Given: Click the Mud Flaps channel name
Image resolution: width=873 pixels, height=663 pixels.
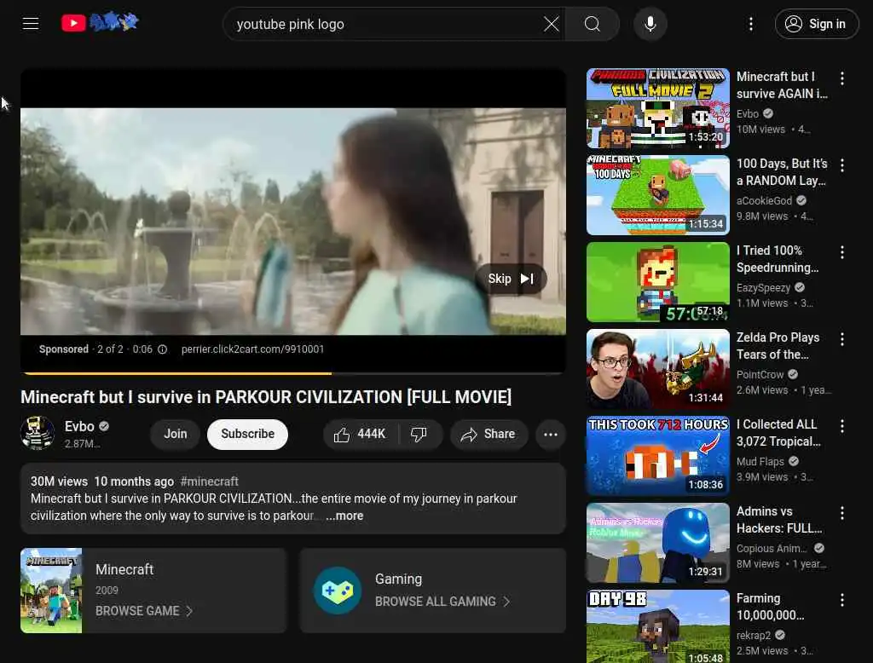Looking at the screenshot, I should click(760, 462).
